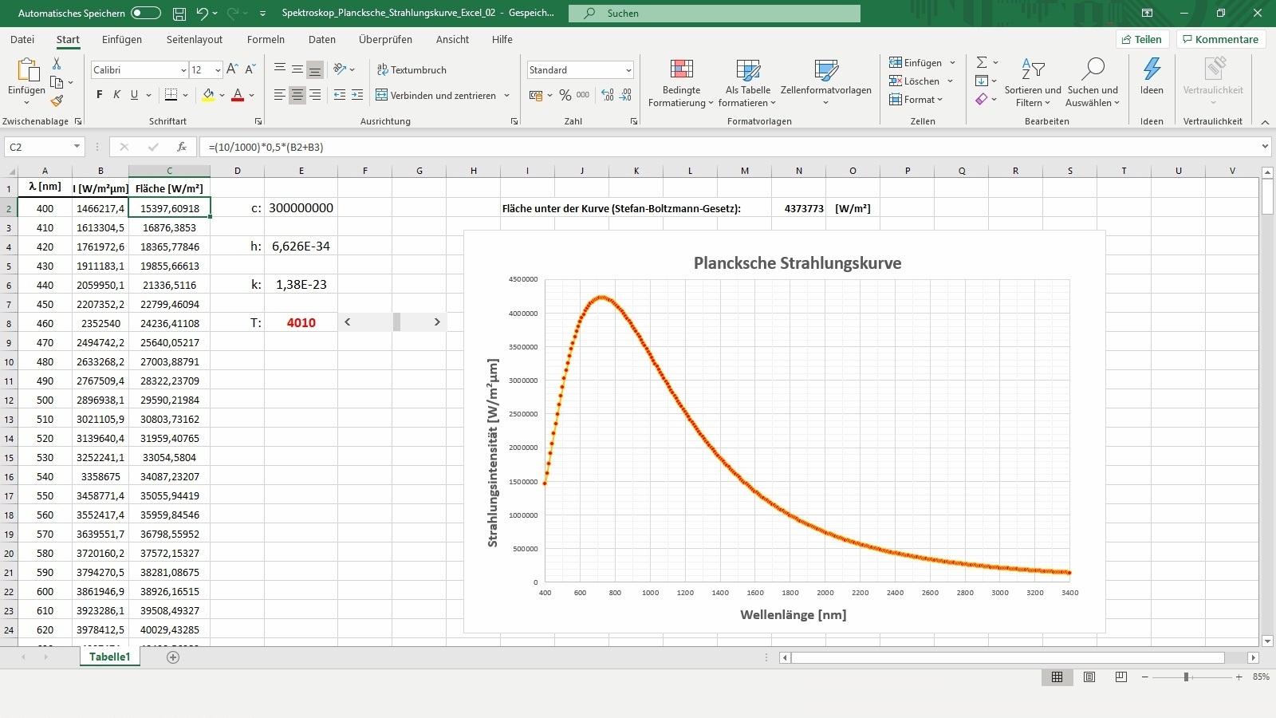
Task: Switch to the Formeln tab
Action: click(266, 39)
